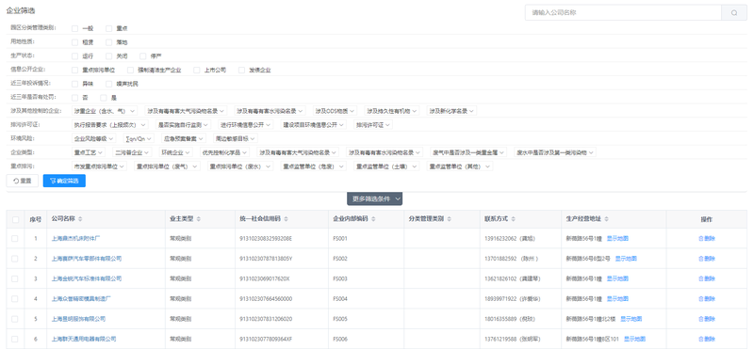The width and height of the screenshot is (754, 349).
Task: Click the credit code 91310230832593208E
Action: 266,238
